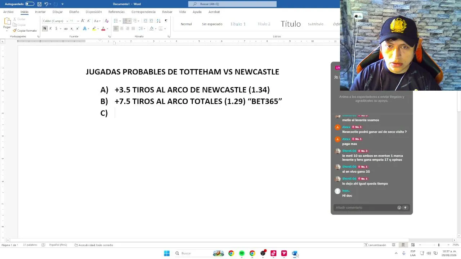The width and height of the screenshot is (461, 259).
Task: Switch to the Correspondencia tab
Action: tap(143, 12)
